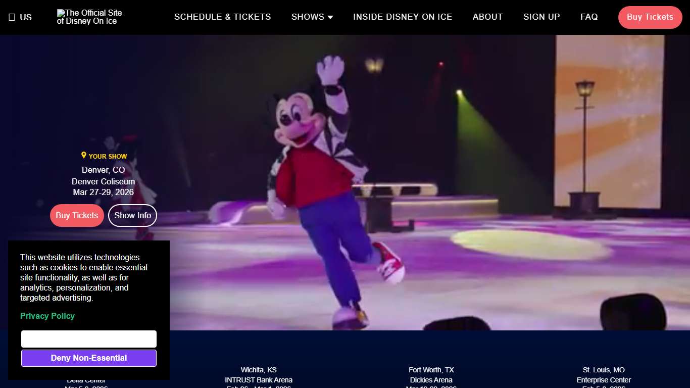
Task: Open Show Info for Denver Coliseum
Action: (x=132, y=215)
